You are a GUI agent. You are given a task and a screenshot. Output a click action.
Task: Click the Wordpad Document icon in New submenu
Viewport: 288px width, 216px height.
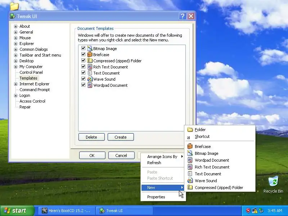point(190,160)
